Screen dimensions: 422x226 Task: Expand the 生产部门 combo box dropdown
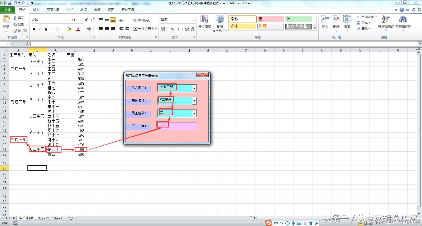point(194,88)
